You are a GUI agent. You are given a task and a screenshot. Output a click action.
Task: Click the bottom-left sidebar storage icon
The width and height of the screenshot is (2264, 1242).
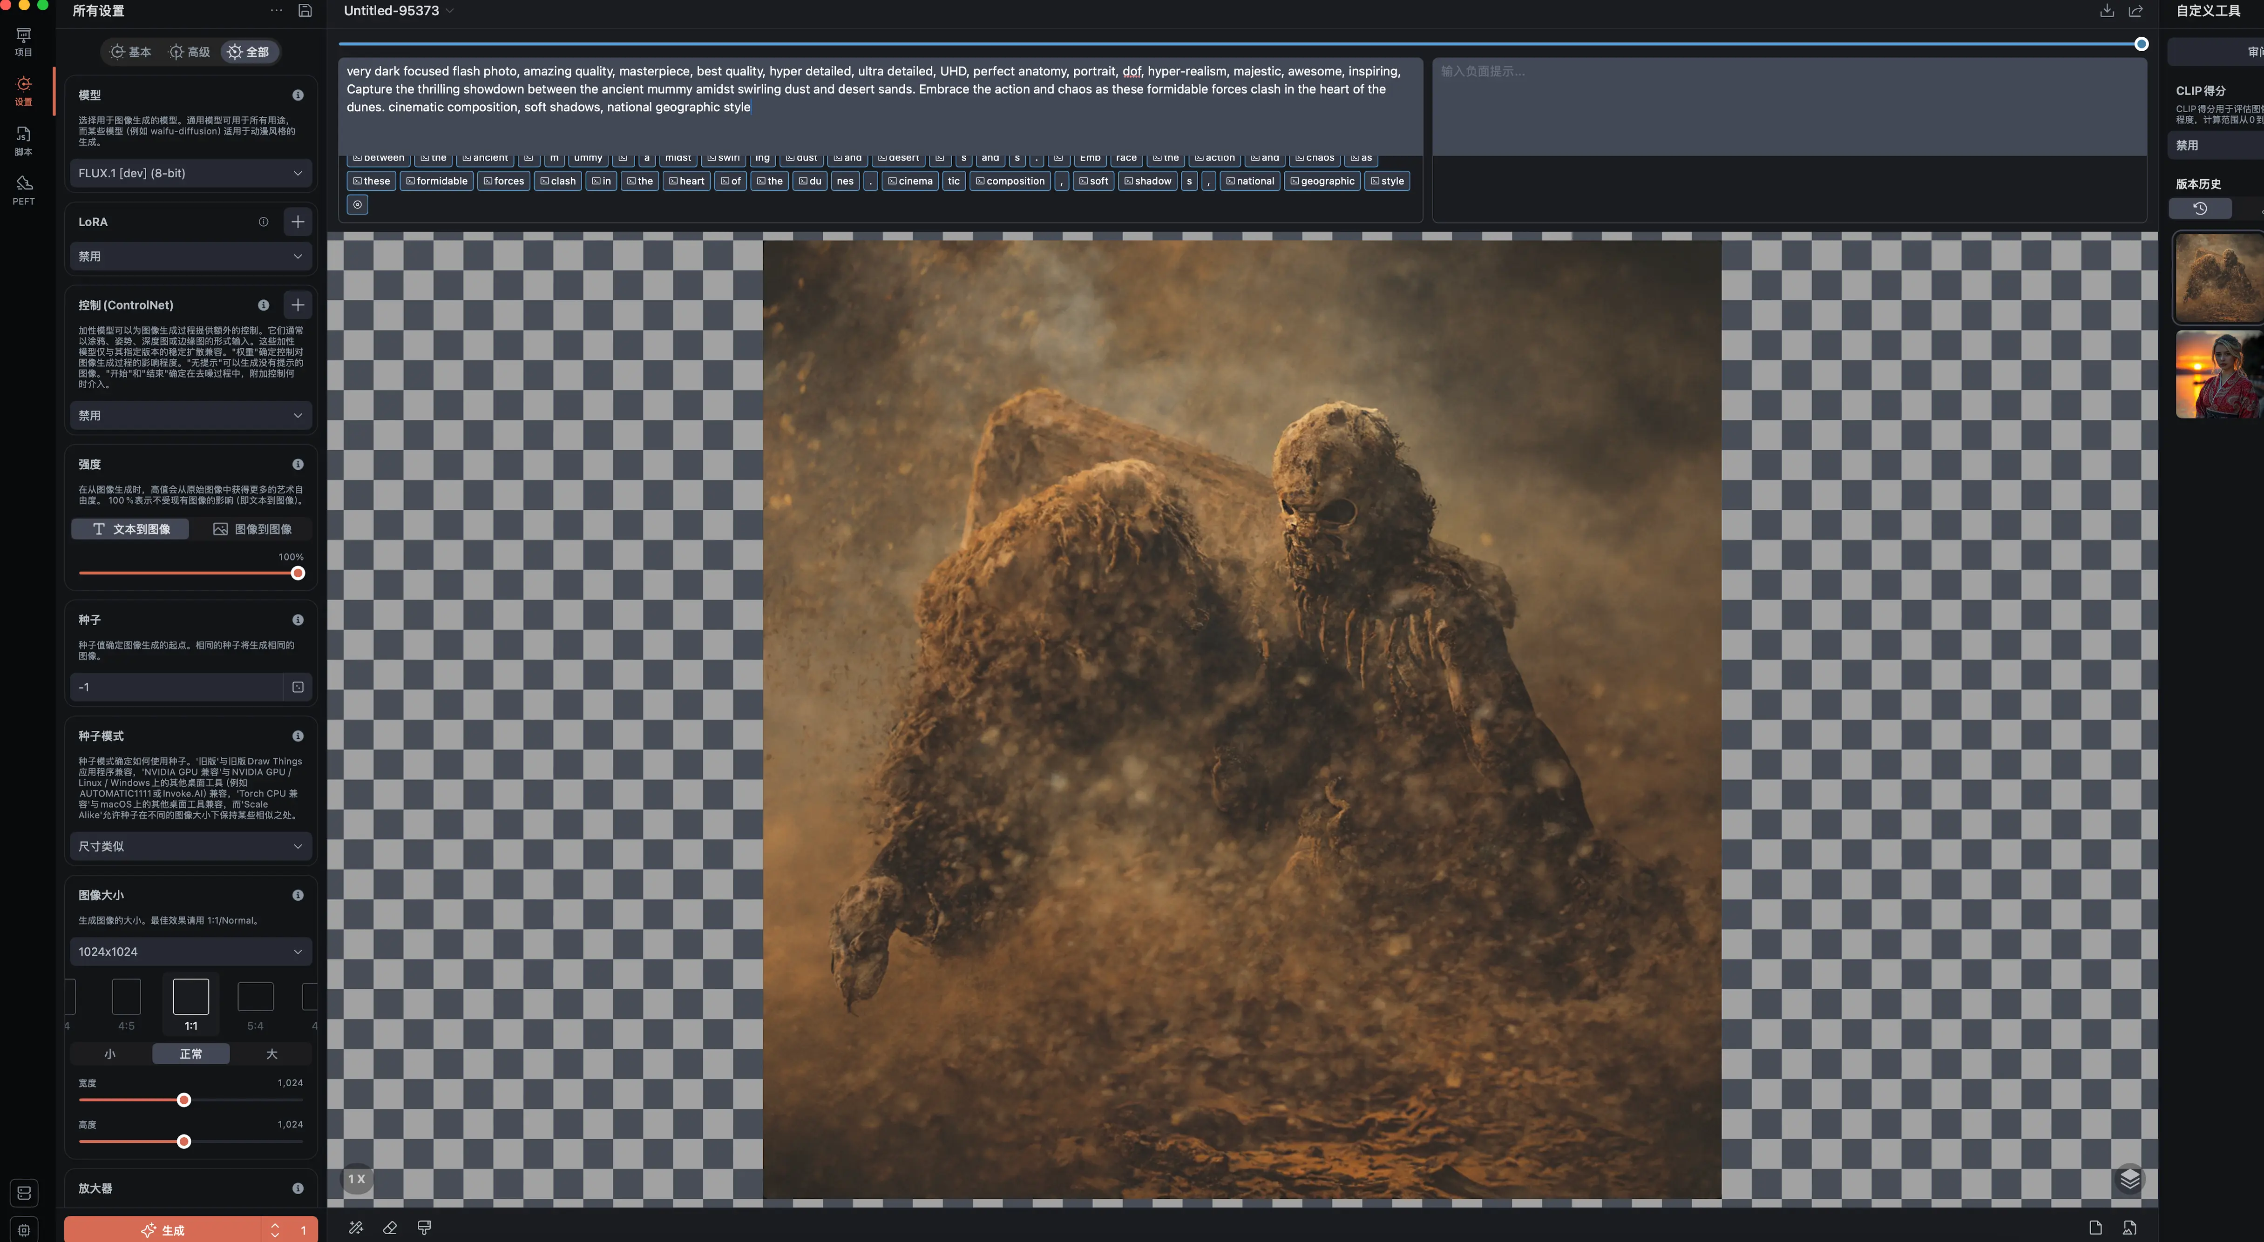(x=24, y=1193)
